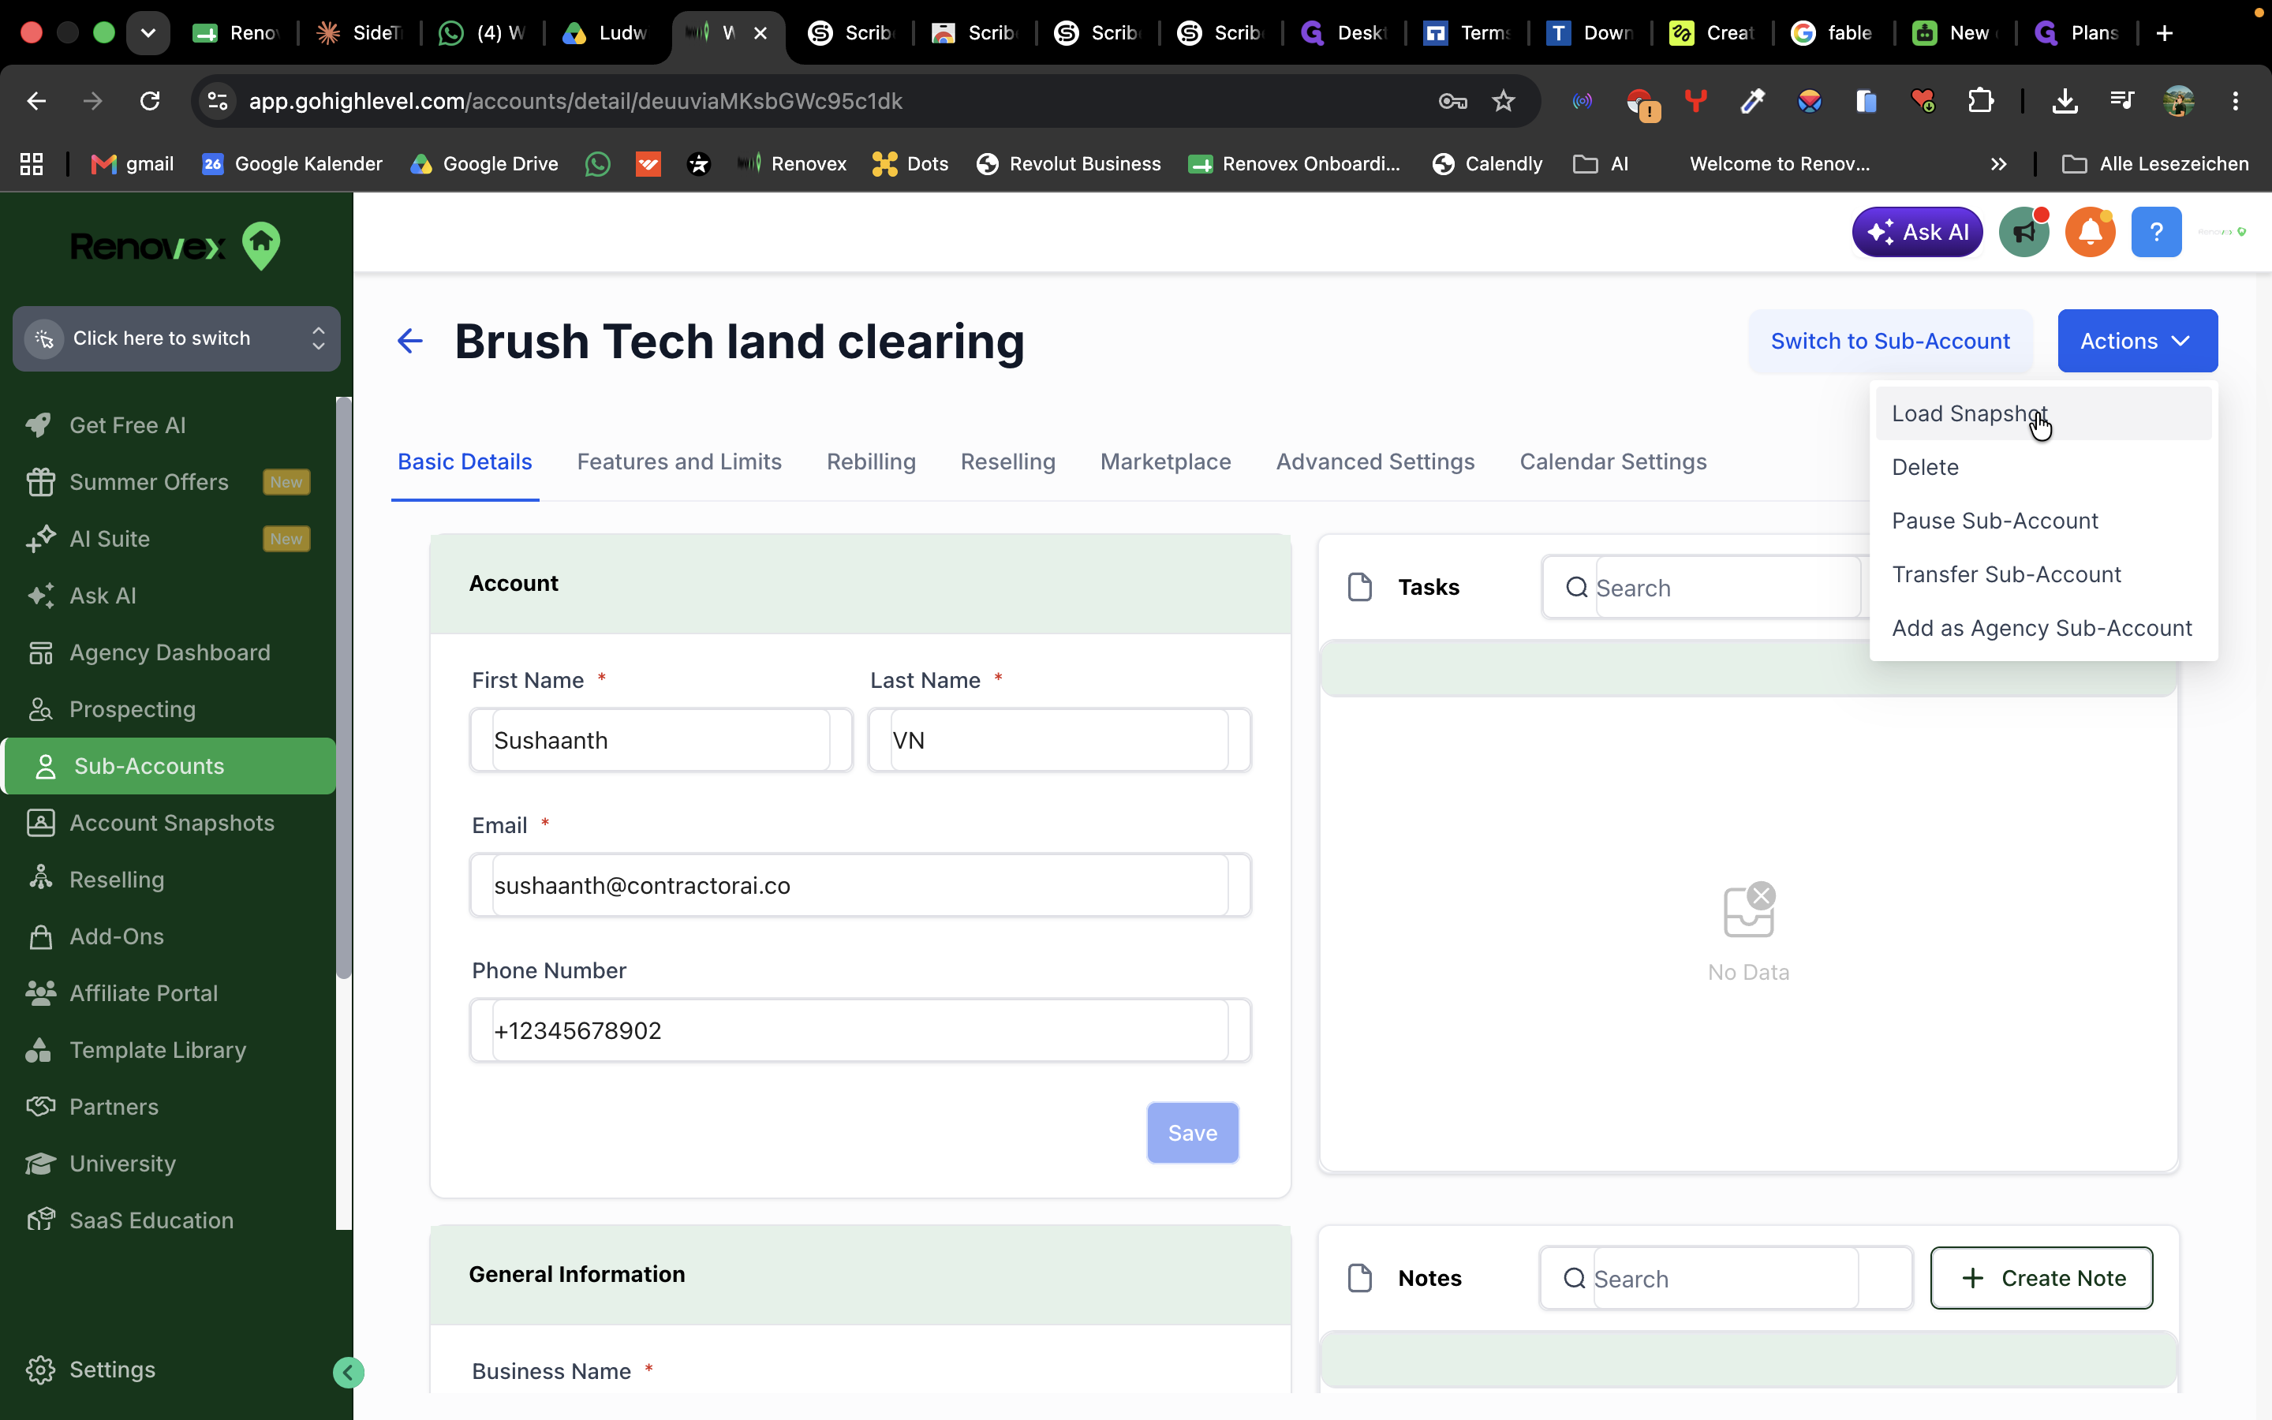Choose Add as Agency Sub-Account
Screen dimensions: 2272x1420
click(2043, 627)
